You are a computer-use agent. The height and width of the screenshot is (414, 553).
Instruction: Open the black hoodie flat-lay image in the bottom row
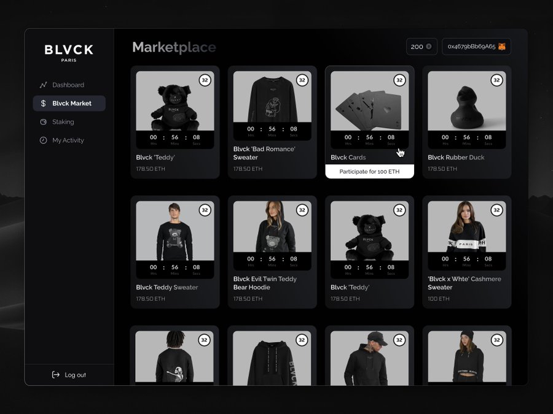[272, 358]
